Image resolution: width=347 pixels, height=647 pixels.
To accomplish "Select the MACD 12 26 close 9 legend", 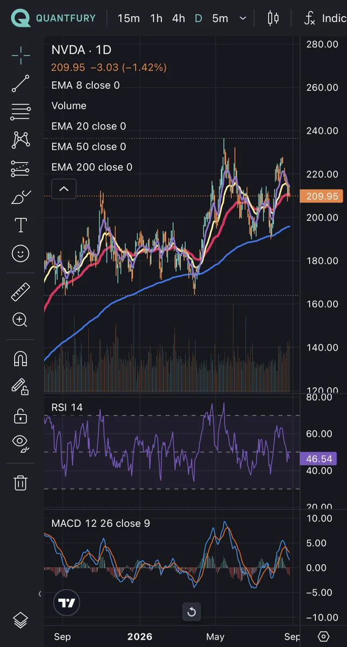I will (x=100, y=523).
